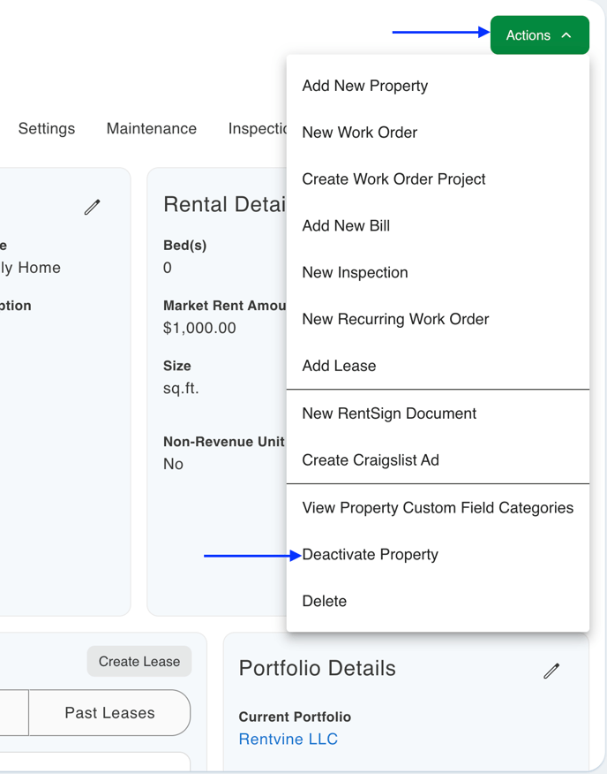Select Create Craigslist Ad
This screenshot has height=774, width=607.
click(x=371, y=460)
